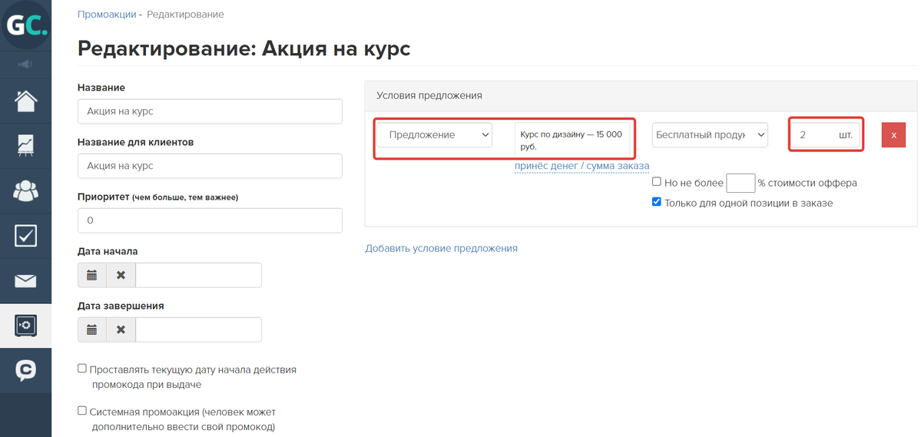Open the 'Бесплатный продукт' dropdown

click(710, 135)
